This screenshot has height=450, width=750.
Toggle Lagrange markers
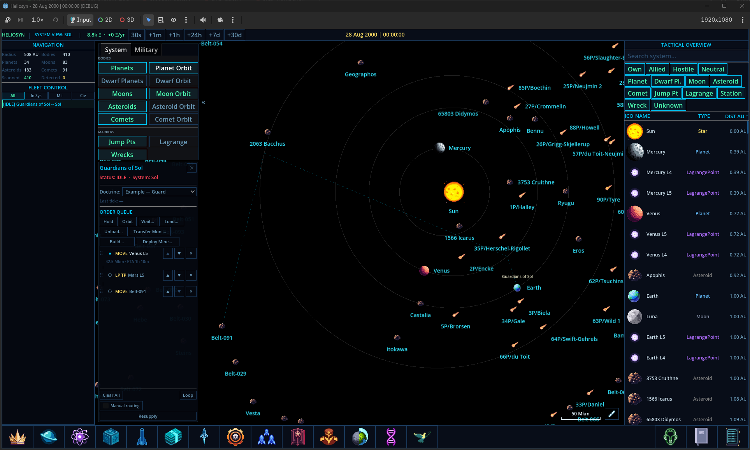(174, 142)
